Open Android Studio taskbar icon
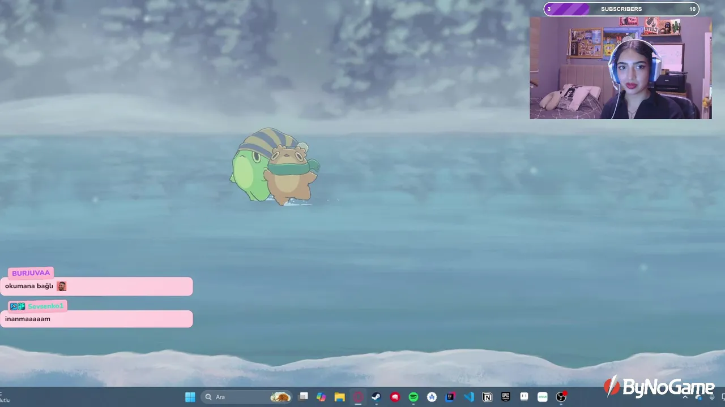 [x=432, y=397]
